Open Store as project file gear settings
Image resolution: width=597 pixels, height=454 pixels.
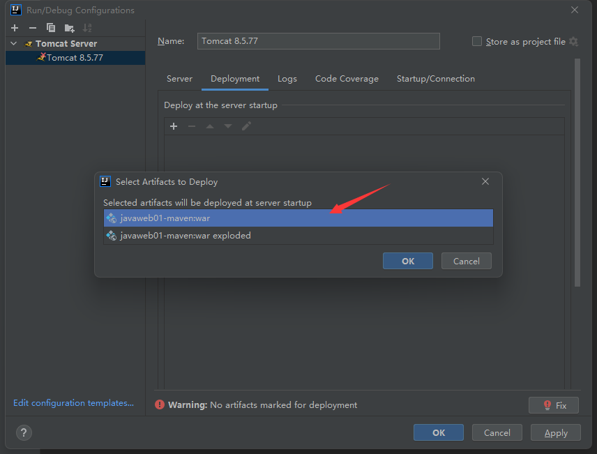[x=573, y=42]
